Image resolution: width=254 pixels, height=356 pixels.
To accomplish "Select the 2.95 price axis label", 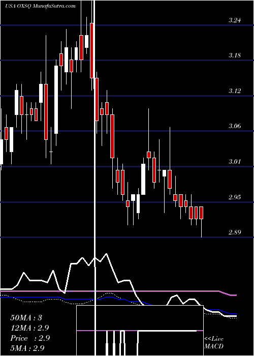I will pyautogui.click(x=235, y=197).
